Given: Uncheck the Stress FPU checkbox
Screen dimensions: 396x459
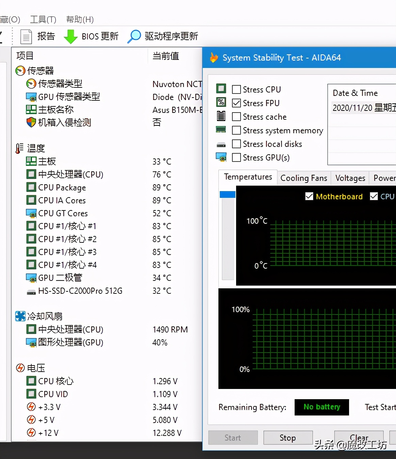Looking at the screenshot, I should coord(236,103).
